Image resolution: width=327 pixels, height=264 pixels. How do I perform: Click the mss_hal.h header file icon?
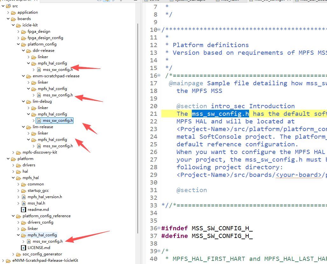pyautogui.click(x=24, y=203)
